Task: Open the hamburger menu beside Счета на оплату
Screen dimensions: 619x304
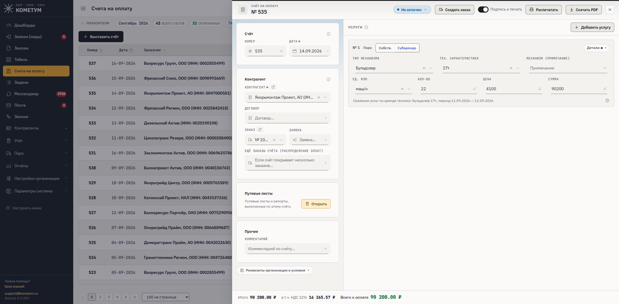Action: [x=83, y=8]
